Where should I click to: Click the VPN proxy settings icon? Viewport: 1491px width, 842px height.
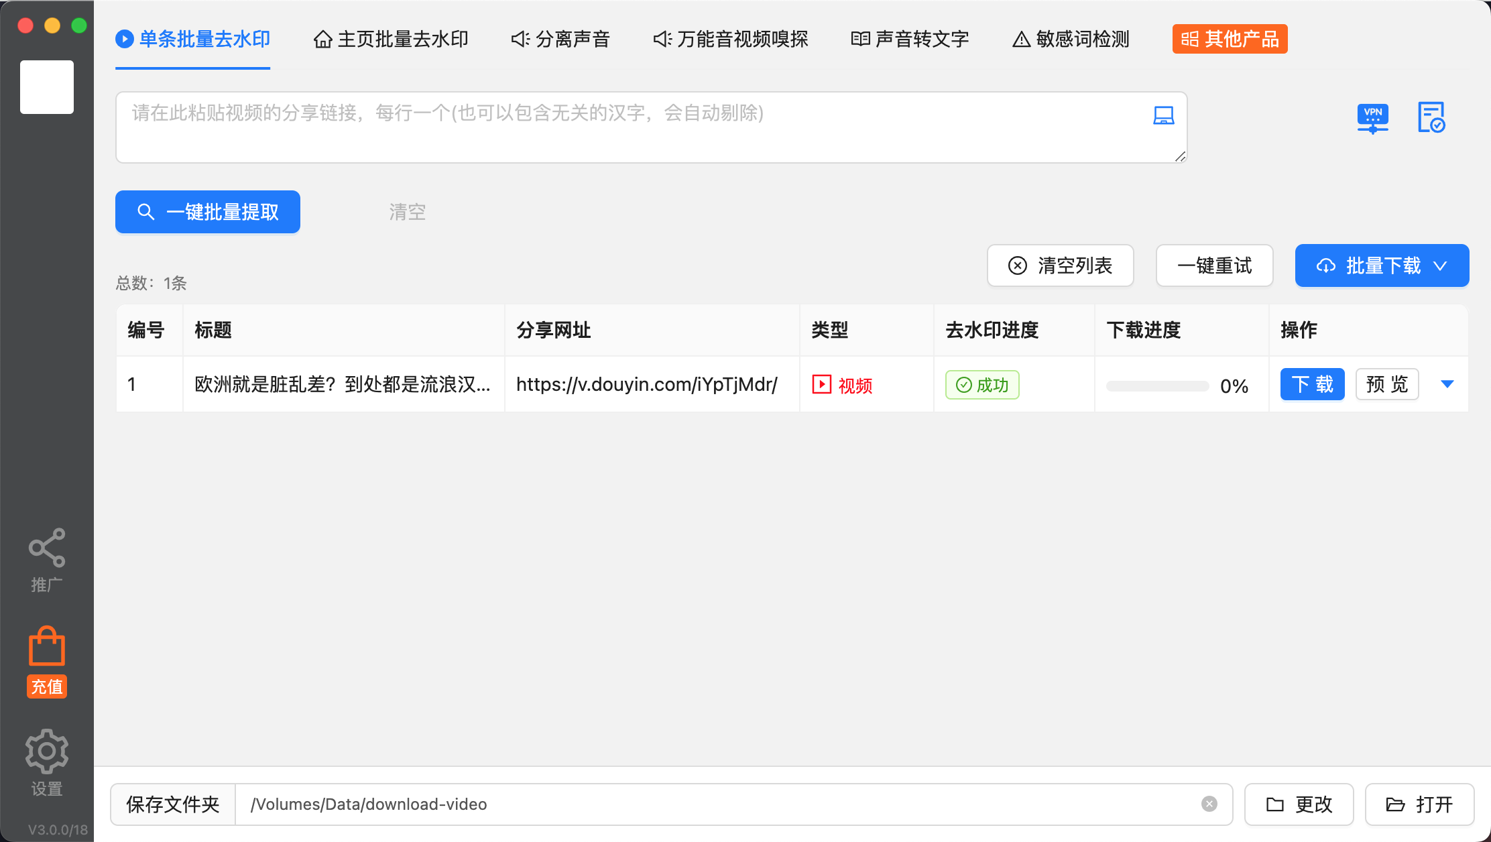[x=1372, y=119]
